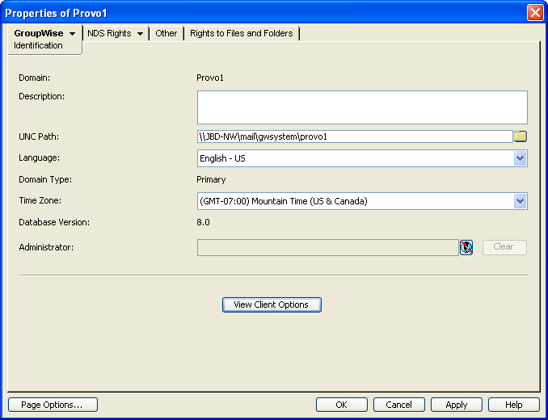The image size is (548, 420).
Task: Click the Database Version label
Action: (54, 222)
